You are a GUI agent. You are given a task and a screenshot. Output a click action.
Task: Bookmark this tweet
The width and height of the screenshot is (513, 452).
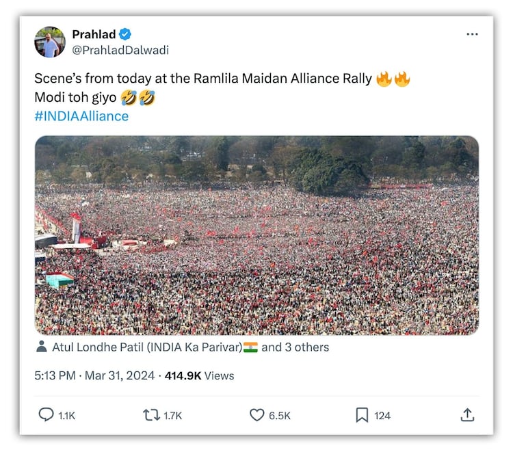point(362,414)
